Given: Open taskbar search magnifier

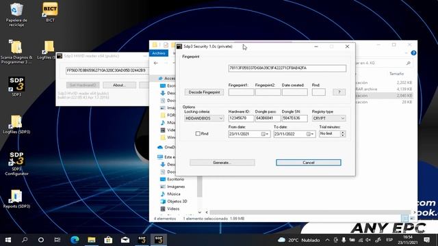Looking at the screenshot, I should click(25, 240).
